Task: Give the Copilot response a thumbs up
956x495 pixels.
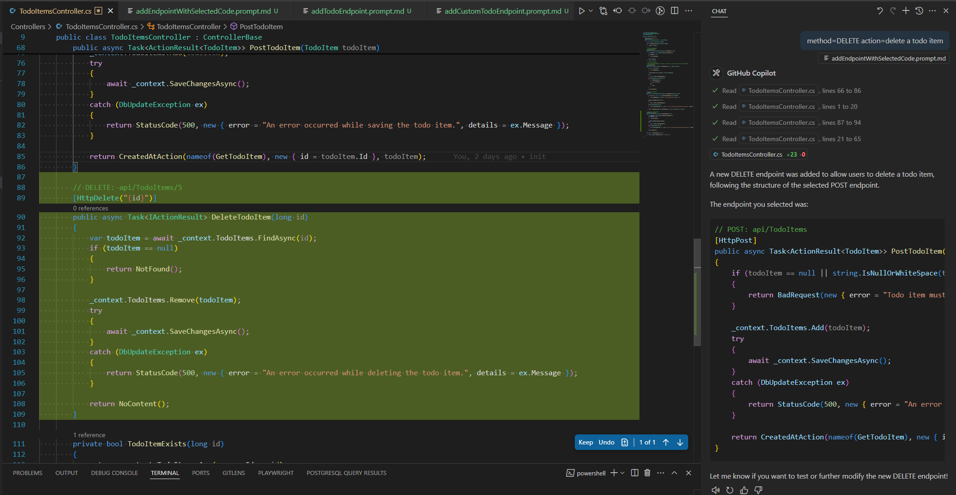Action: pos(744,490)
